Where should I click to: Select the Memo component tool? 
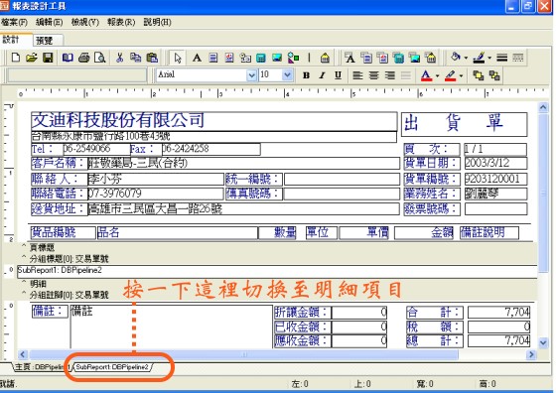coord(213,58)
